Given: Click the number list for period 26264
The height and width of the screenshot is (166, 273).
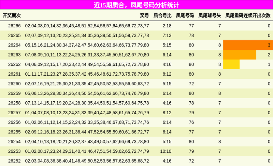Looking at the screenshot, I should [x=87, y=45].
